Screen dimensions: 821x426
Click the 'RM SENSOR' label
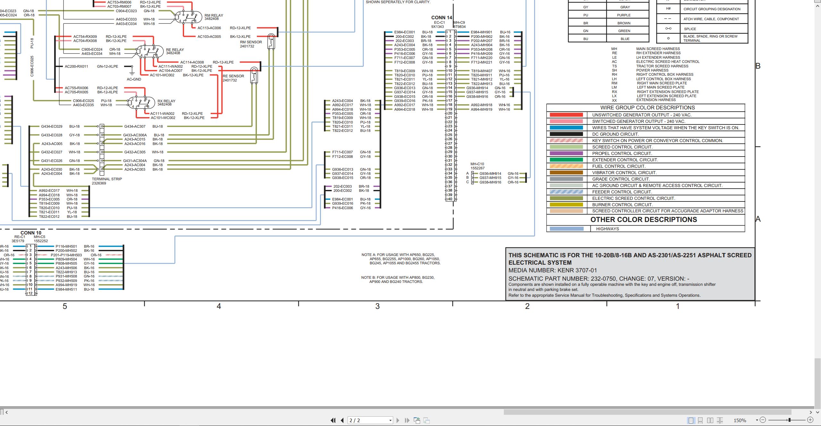251,42
